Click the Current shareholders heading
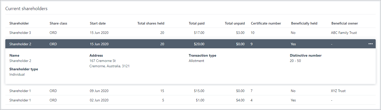 [x=26, y=9]
